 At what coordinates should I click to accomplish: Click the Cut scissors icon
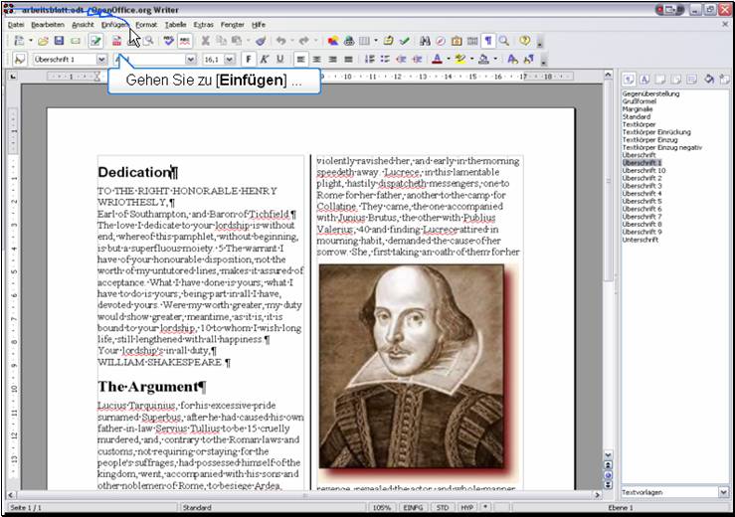(206, 41)
